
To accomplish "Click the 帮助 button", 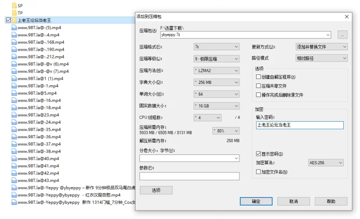I will point(331,201).
